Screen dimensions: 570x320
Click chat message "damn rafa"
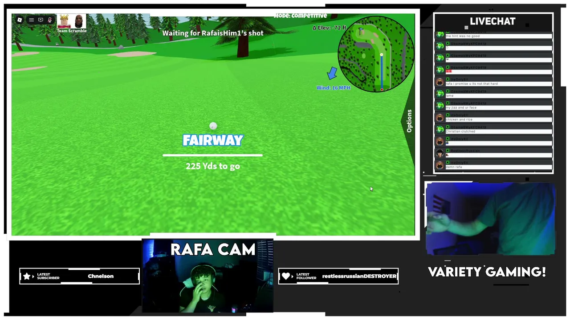[x=454, y=167]
